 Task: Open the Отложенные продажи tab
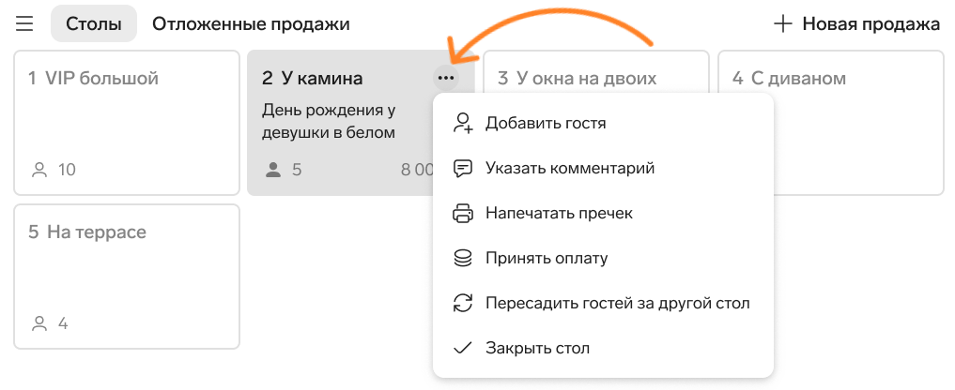click(251, 24)
